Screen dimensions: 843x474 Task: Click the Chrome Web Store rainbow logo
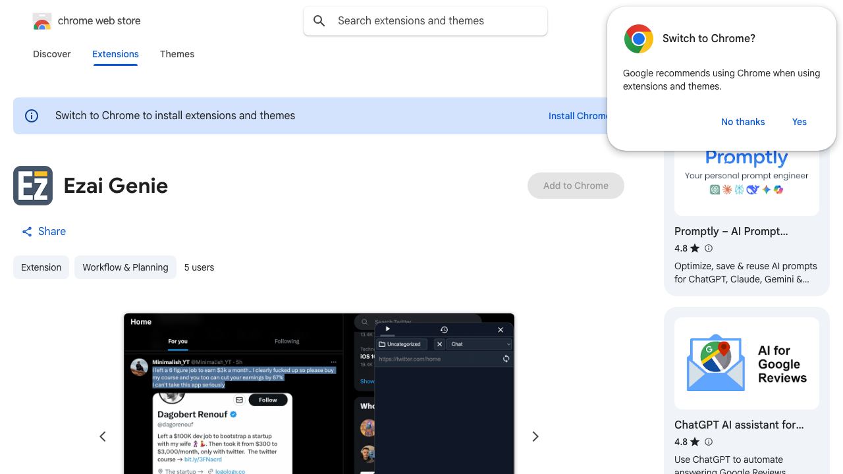(42, 22)
